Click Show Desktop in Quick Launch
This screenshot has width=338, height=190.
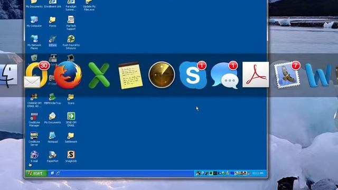pyautogui.click(x=52, y=173)
